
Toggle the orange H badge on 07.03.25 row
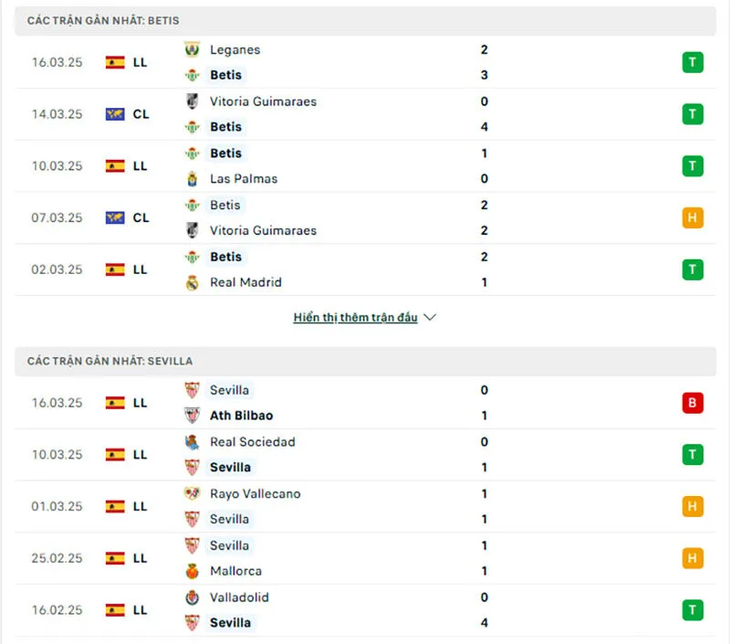[693, 217]
